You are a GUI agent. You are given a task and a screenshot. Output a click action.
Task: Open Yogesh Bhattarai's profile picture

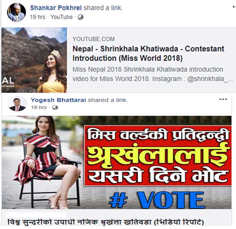click(17, 104)
